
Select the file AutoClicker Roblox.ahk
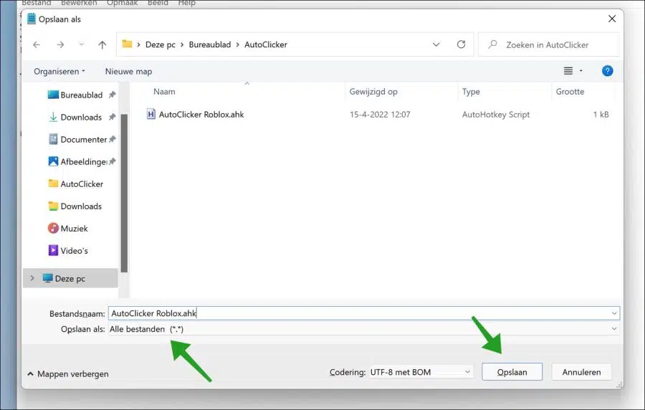click(201, 114)
